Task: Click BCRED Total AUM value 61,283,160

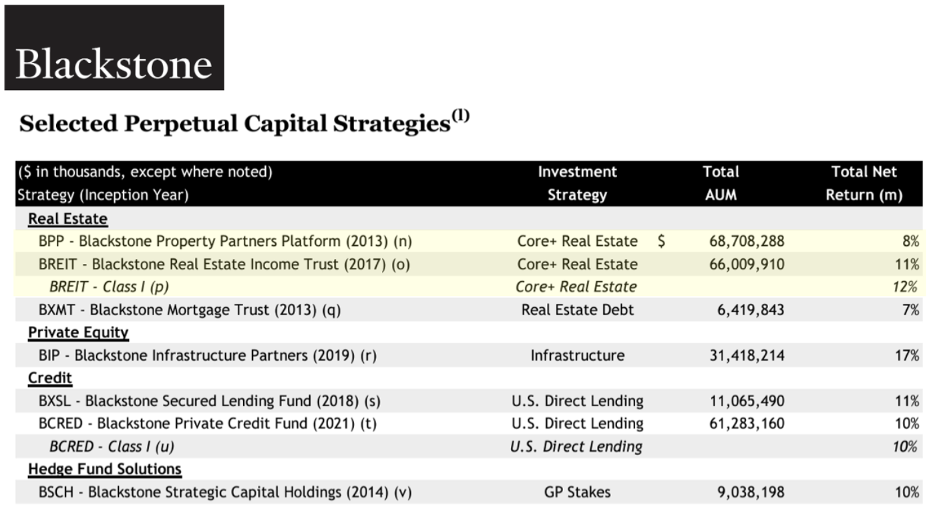Action: tap(747, 423)
